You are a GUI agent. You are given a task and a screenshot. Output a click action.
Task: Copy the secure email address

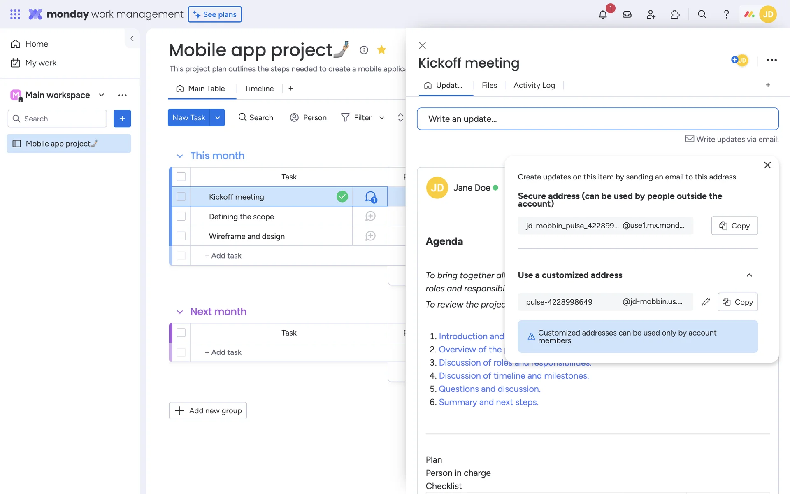click(734, 226)
